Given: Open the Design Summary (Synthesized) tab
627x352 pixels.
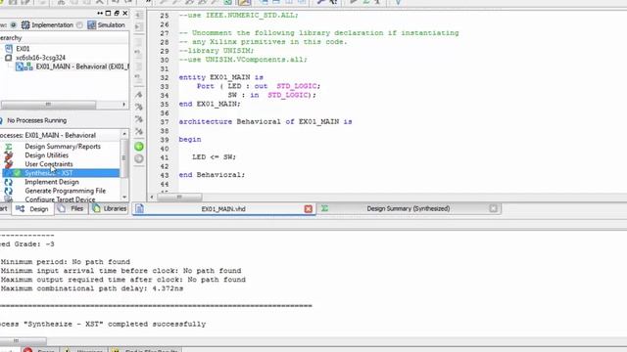Looking at the screenshot, I should (408, 208).
